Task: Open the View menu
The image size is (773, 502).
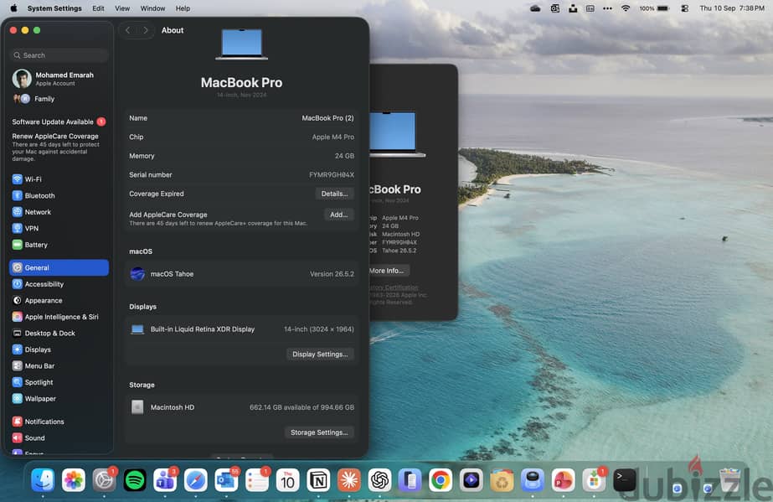Action: coord(122,8)
